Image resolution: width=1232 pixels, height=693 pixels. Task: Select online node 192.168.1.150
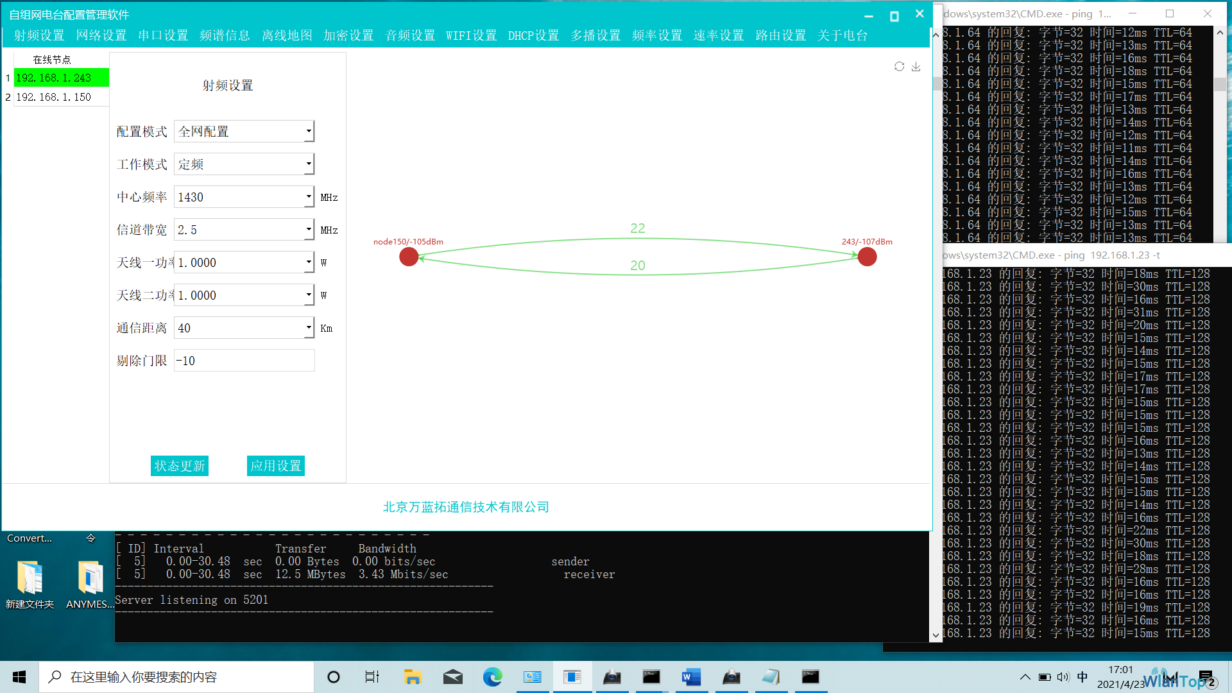[62, 97]
